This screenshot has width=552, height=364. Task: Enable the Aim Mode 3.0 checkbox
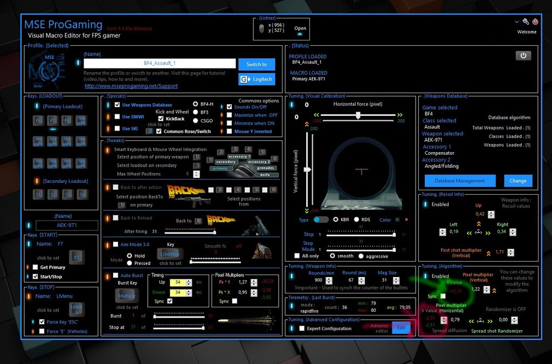[115, 244]
